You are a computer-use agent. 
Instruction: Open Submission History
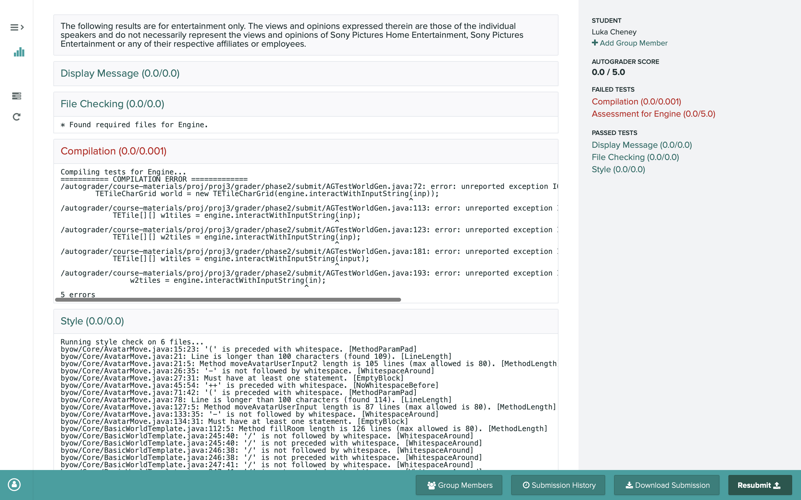558,485
